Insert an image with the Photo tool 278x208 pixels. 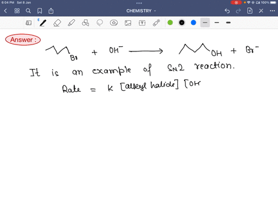click(128, 23)
